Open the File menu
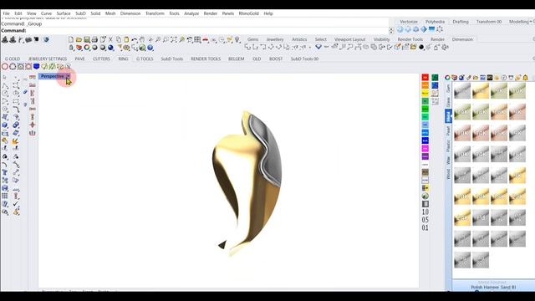 [x=6, y=13]
